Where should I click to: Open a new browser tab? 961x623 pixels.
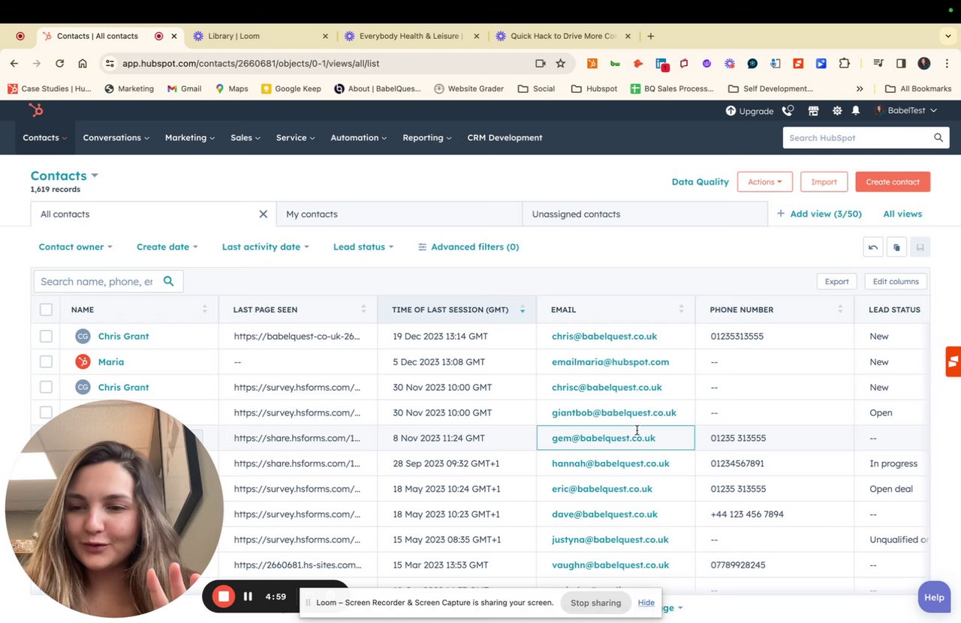tap(651, 36)
